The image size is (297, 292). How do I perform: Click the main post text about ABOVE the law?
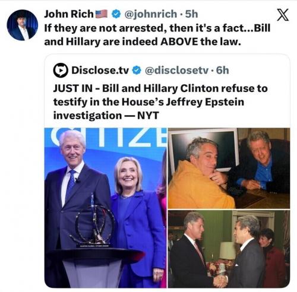pyautogui.click(x=157, y=35)
